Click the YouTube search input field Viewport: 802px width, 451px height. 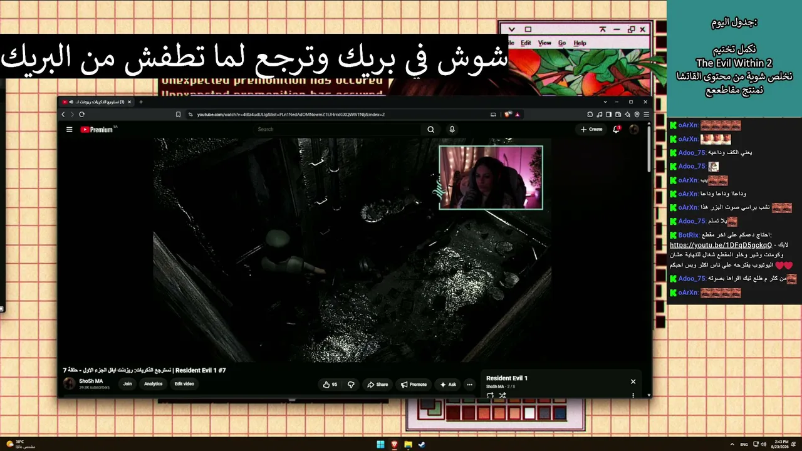coord(338,129)
